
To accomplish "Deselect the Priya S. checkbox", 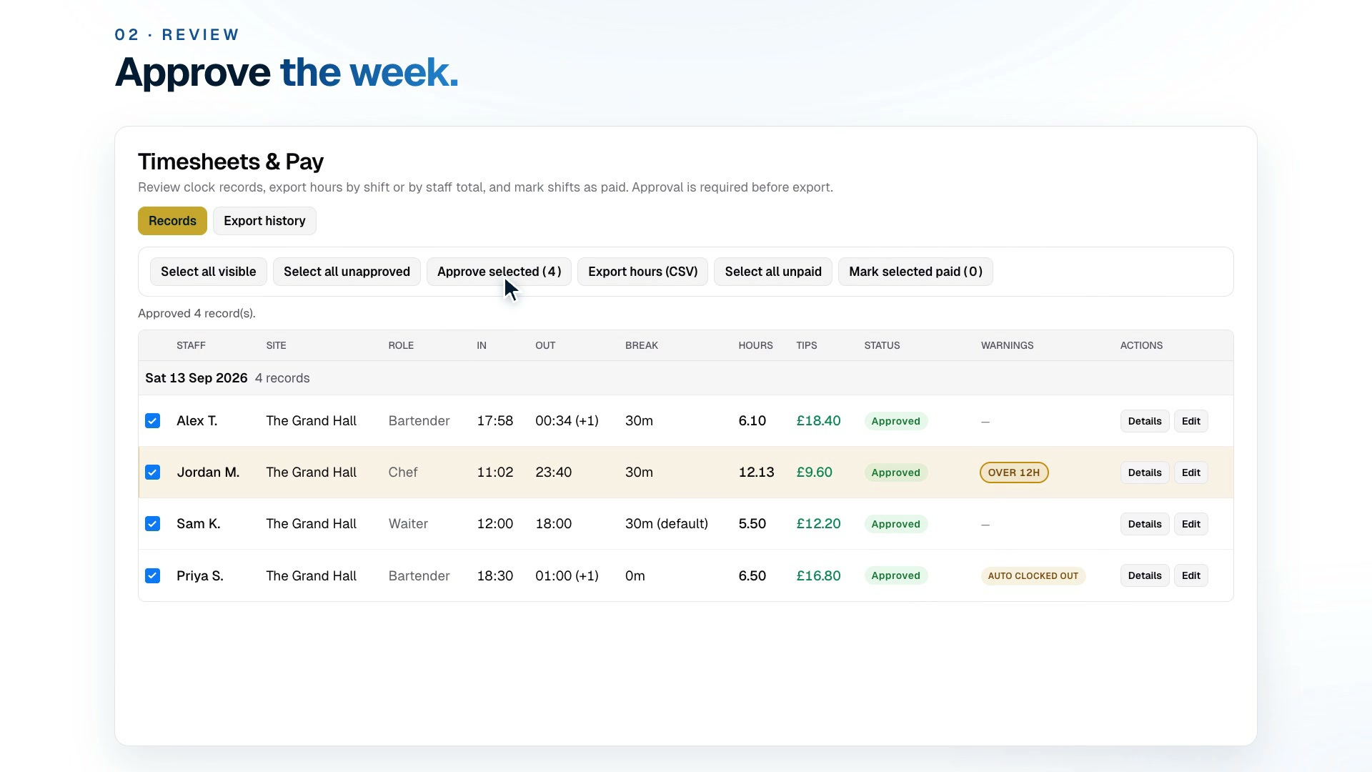I will click(152, 575).
